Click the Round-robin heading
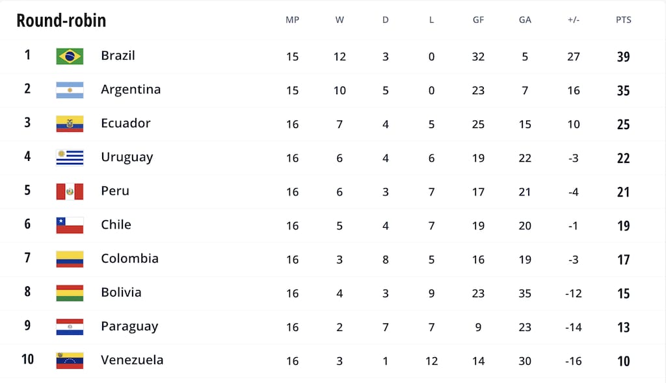The height and width of the screenshot is (383, 666). [x=61, y=21]
